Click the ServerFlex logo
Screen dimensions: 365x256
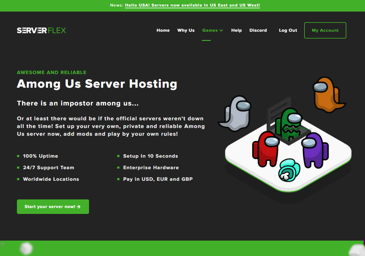click(41, 30)
